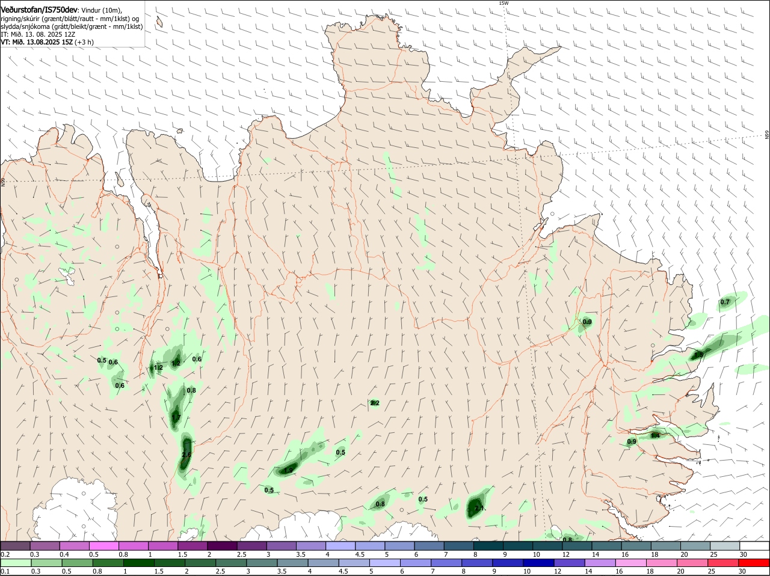Pick the dark teal legend swatch labeled 8
This screenshot has width=770, height=576.
click(x=488, y=546)
